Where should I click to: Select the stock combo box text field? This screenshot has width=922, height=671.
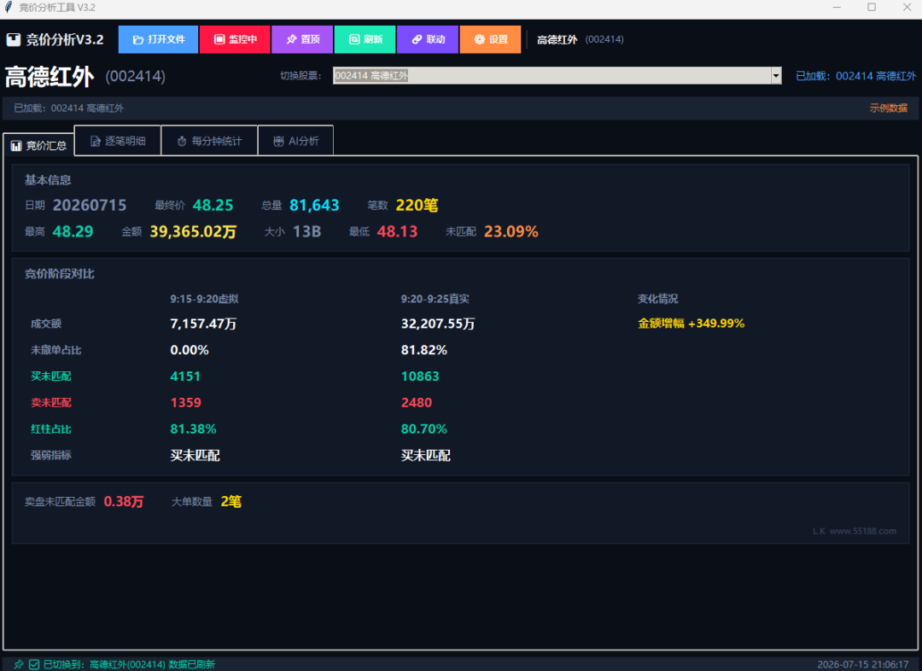click(x=551, y=76)
